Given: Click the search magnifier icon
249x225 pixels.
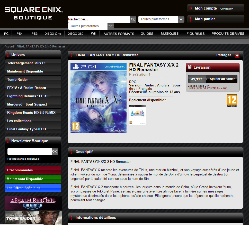Looking at the screenshot, I should tap(133, 19).
